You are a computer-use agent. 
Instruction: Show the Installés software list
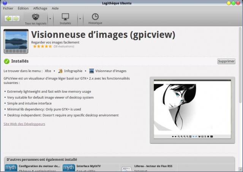coord(65,19)
